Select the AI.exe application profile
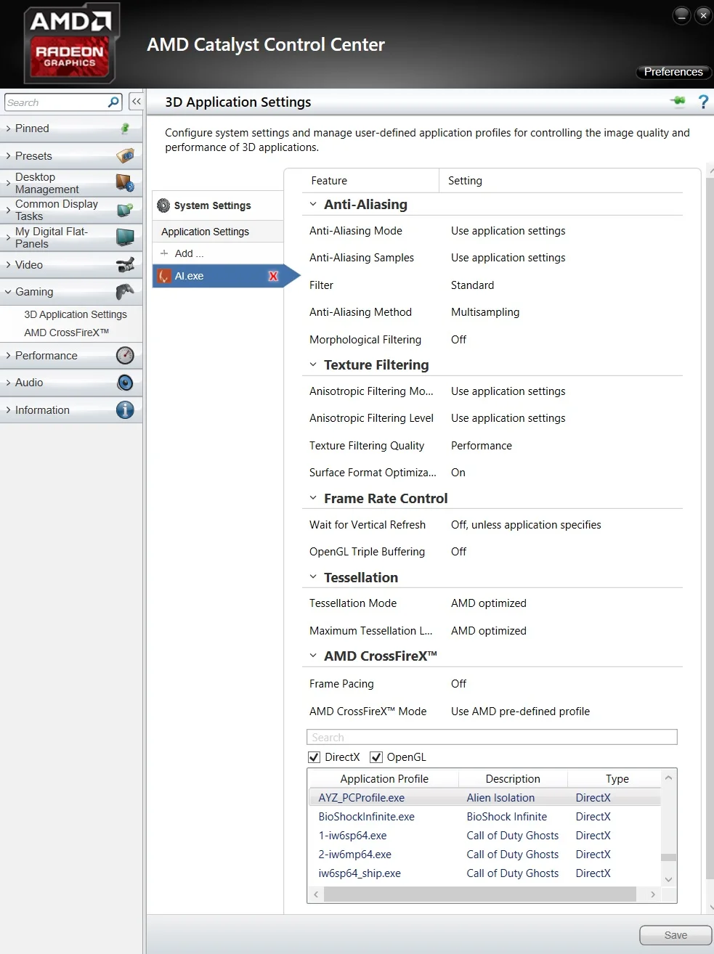The image size is (714, 954). 218,276
